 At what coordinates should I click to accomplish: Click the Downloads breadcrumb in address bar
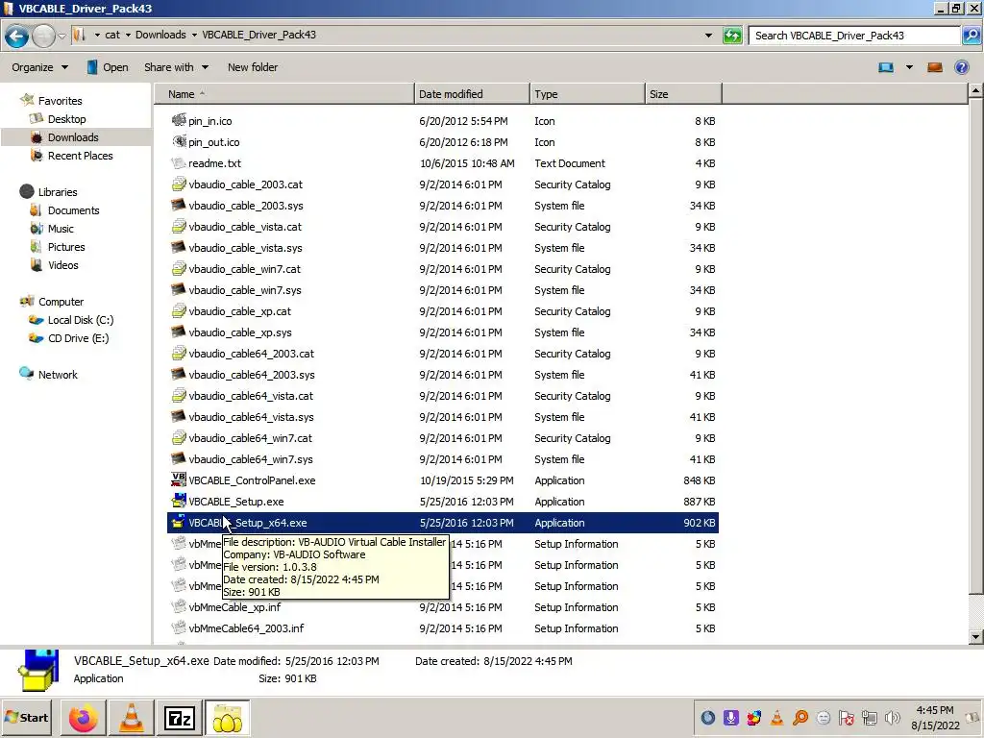[x=160, y=35]
